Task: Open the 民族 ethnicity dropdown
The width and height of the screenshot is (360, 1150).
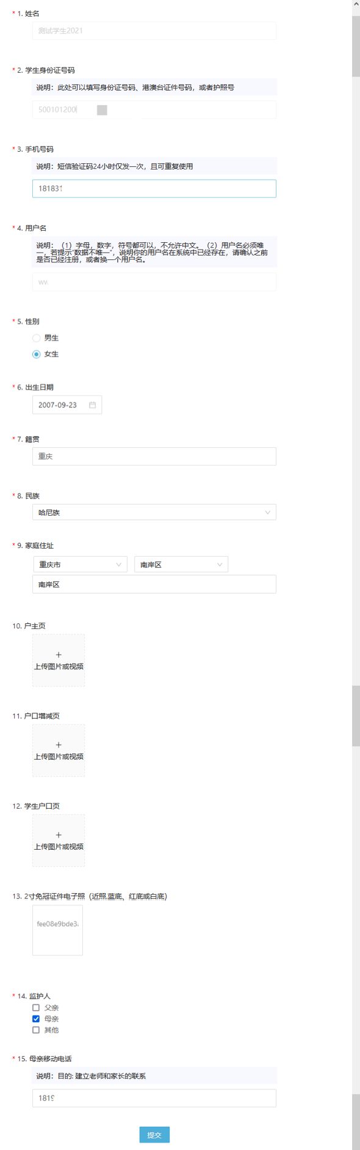Action: (x=154, y=512)
